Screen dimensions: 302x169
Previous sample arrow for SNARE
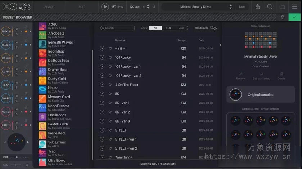[x=22, y=98]
